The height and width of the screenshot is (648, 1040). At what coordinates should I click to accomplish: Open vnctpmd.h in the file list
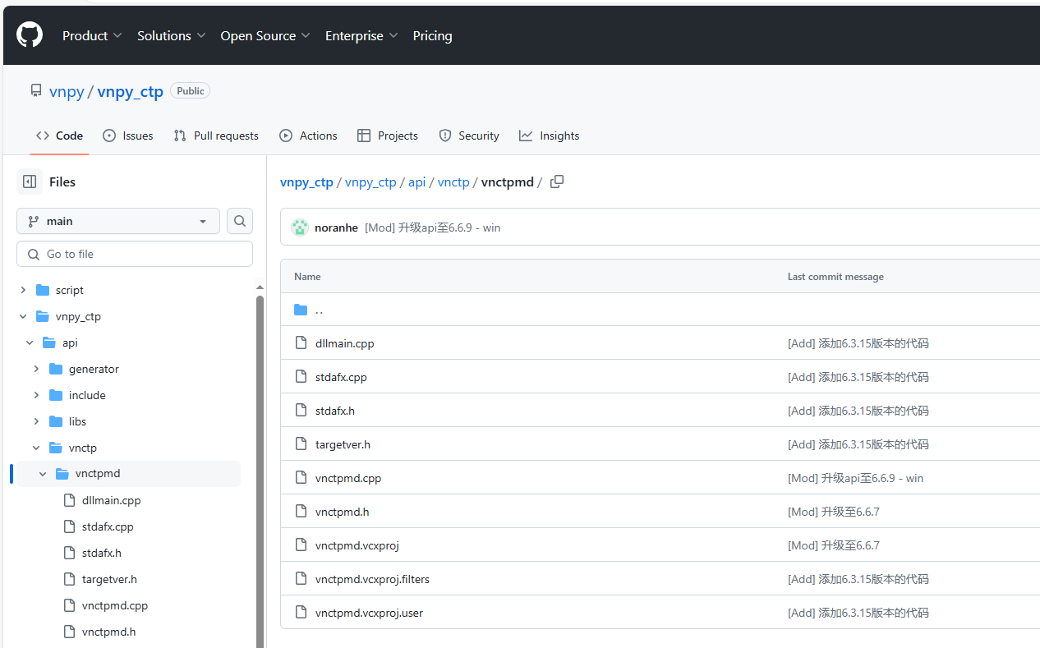342,512
